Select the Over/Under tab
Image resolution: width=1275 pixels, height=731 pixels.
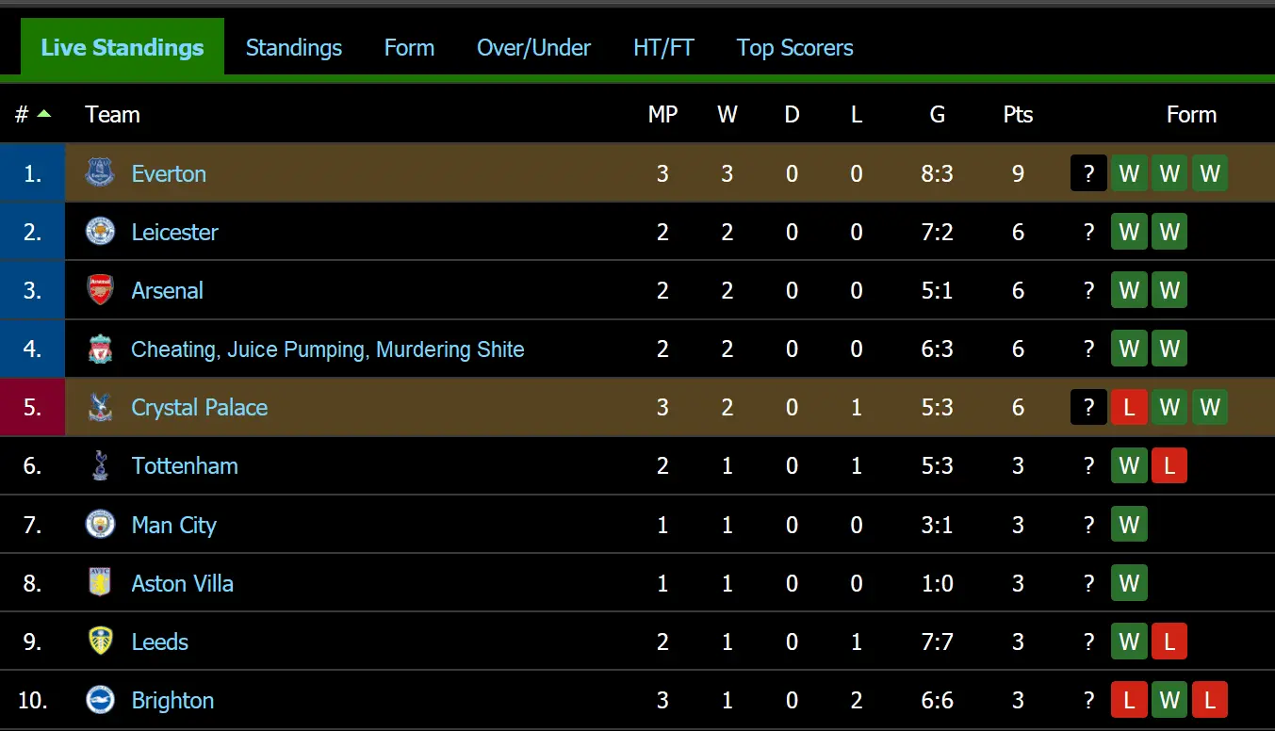pyautogui.click(x=533, y=48)
